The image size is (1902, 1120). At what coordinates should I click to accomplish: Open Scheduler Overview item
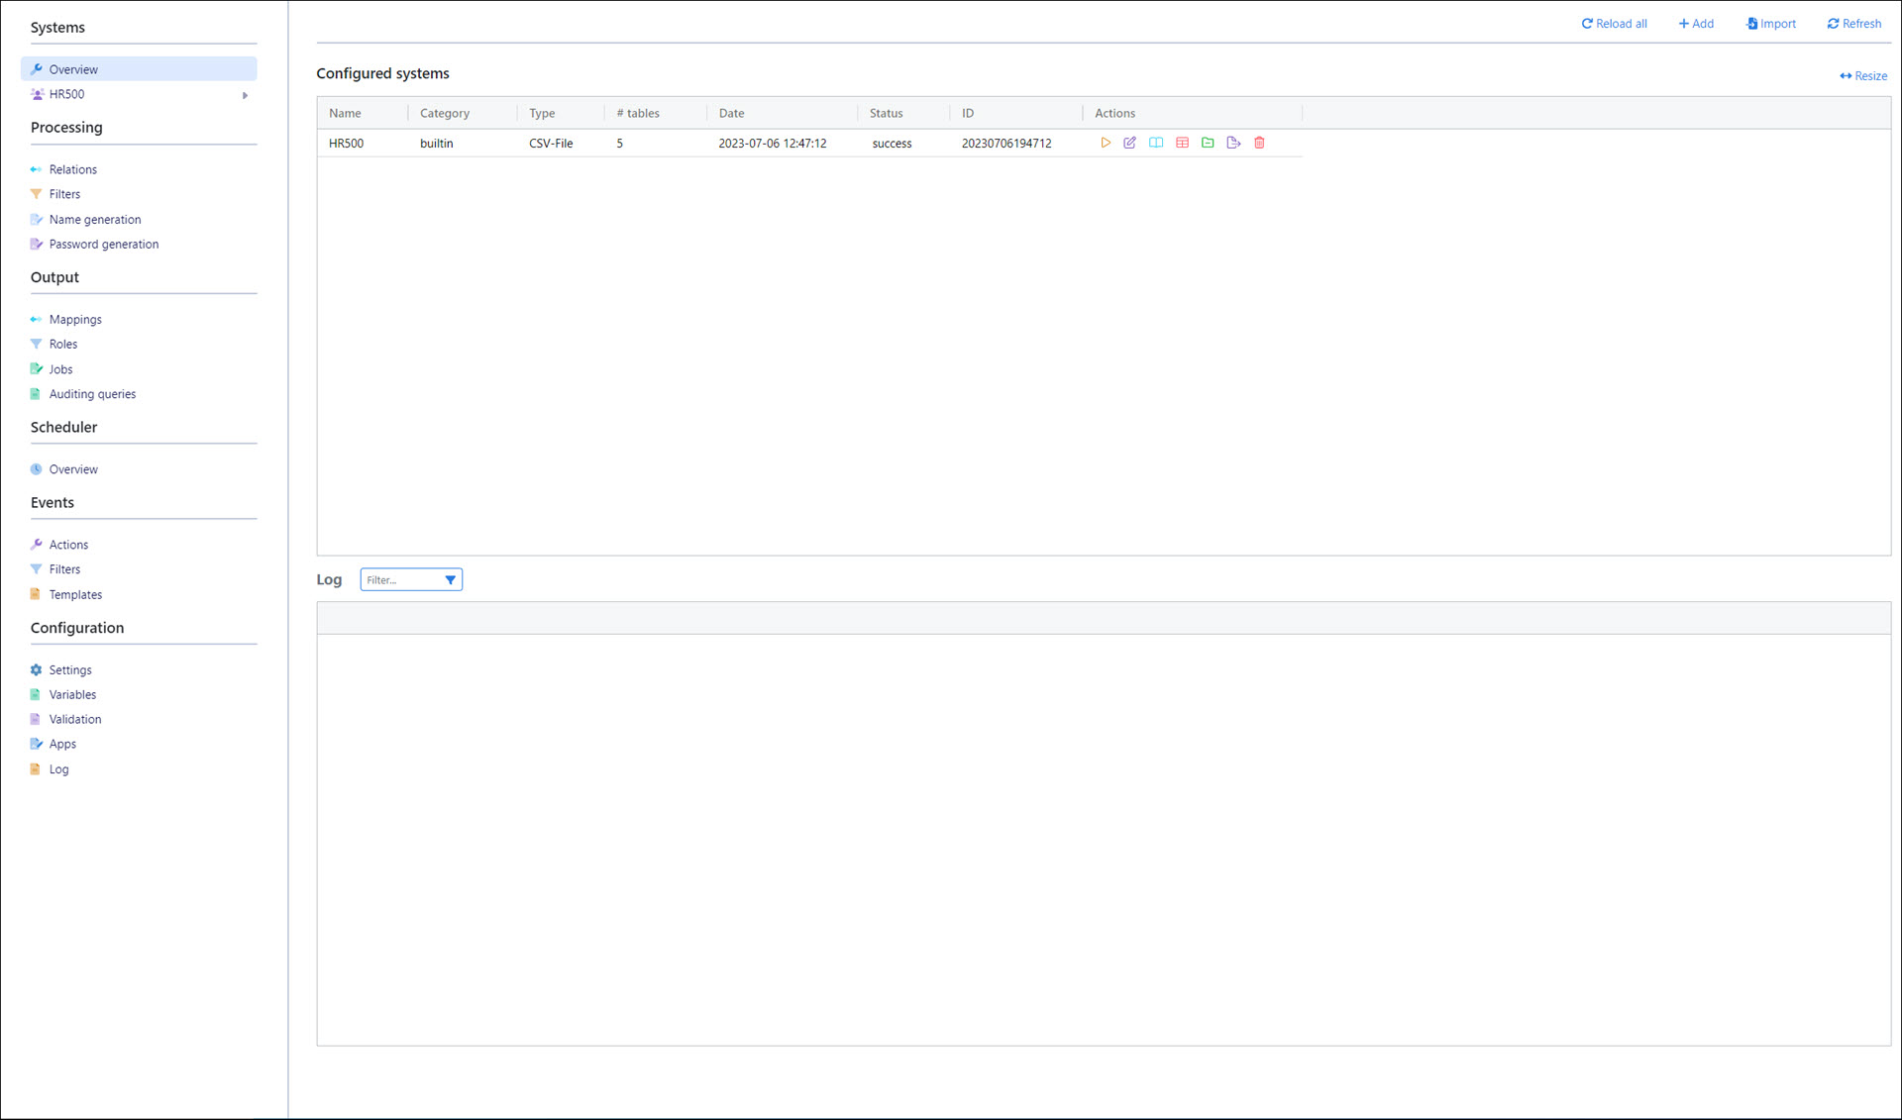pyautogui.click(x=73, y=469)
